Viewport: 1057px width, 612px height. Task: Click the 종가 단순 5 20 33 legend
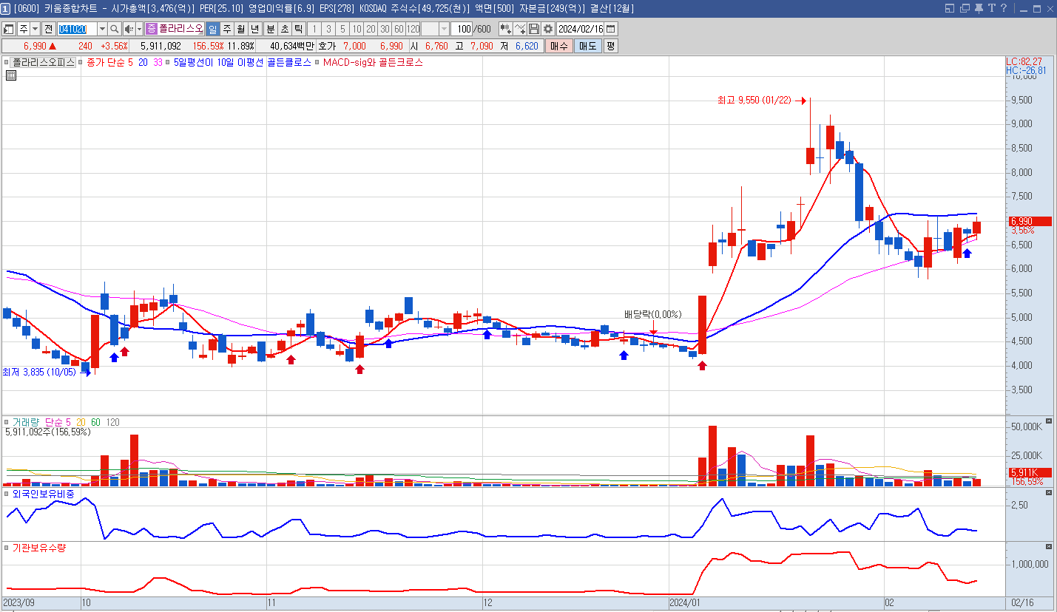coord(125,63)
